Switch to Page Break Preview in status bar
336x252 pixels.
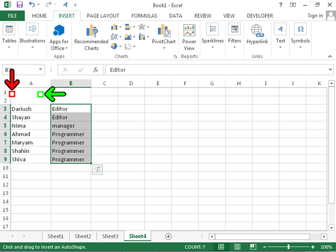(x=252, y=247)
